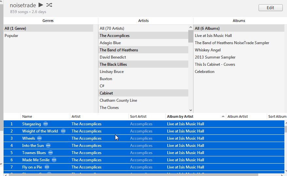287x176 pixels.
Task: Select Celebration album
Action: [239, 71]
